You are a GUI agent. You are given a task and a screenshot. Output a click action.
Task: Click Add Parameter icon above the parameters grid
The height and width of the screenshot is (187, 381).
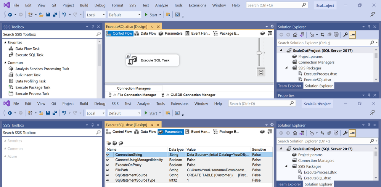[x=109, y=143]
